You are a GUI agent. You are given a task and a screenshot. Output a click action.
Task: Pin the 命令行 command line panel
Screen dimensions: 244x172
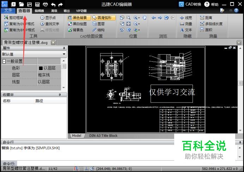(x=240, y=142)
